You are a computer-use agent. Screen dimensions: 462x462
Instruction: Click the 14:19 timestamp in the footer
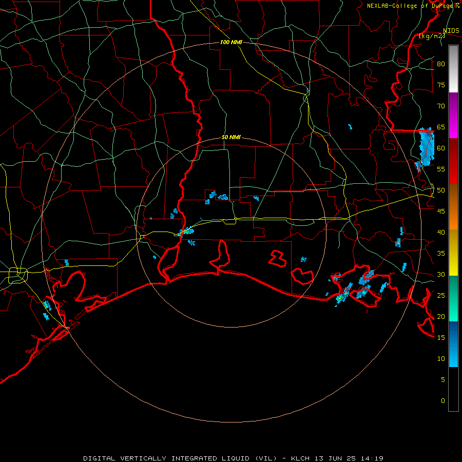tap(373, 458)
